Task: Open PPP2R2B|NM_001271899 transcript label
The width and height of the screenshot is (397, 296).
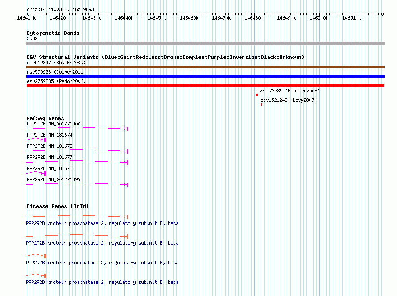Action: [54, 179]
